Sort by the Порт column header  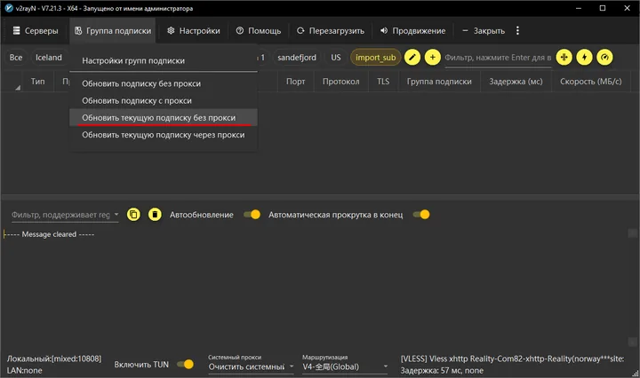point(295,82)
